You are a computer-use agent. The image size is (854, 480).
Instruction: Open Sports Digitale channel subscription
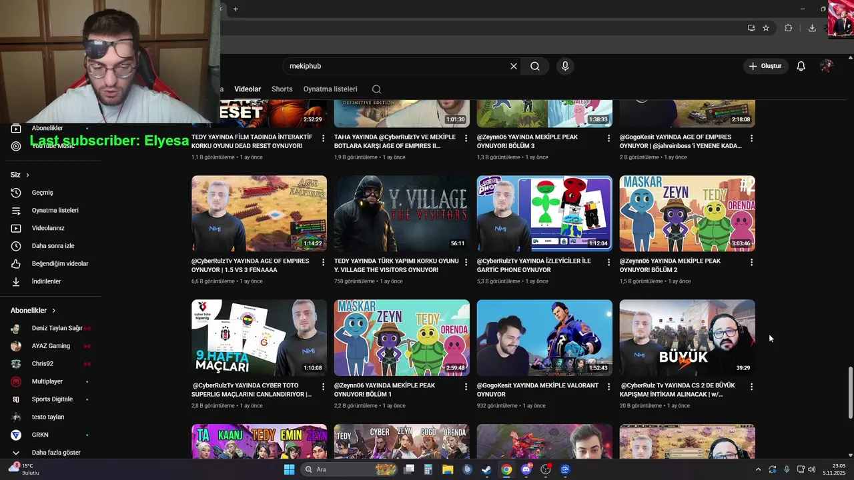point(51,399)
